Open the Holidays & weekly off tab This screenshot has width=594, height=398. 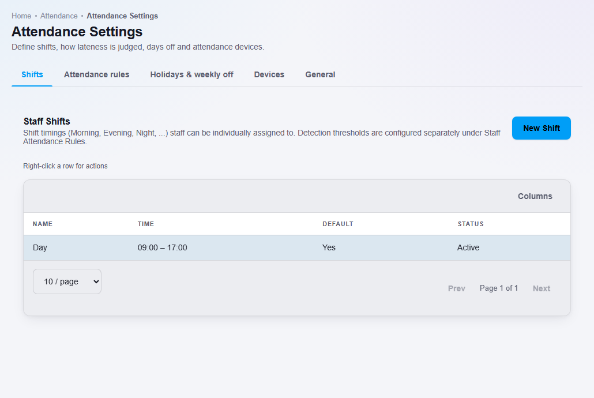[191, 74]
